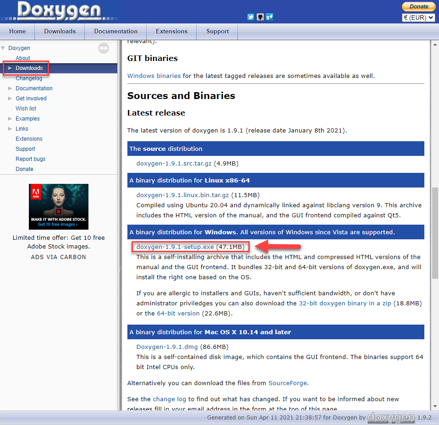
Task: Expand the Get Involved tree arrow
Action: tap(11, 99)
